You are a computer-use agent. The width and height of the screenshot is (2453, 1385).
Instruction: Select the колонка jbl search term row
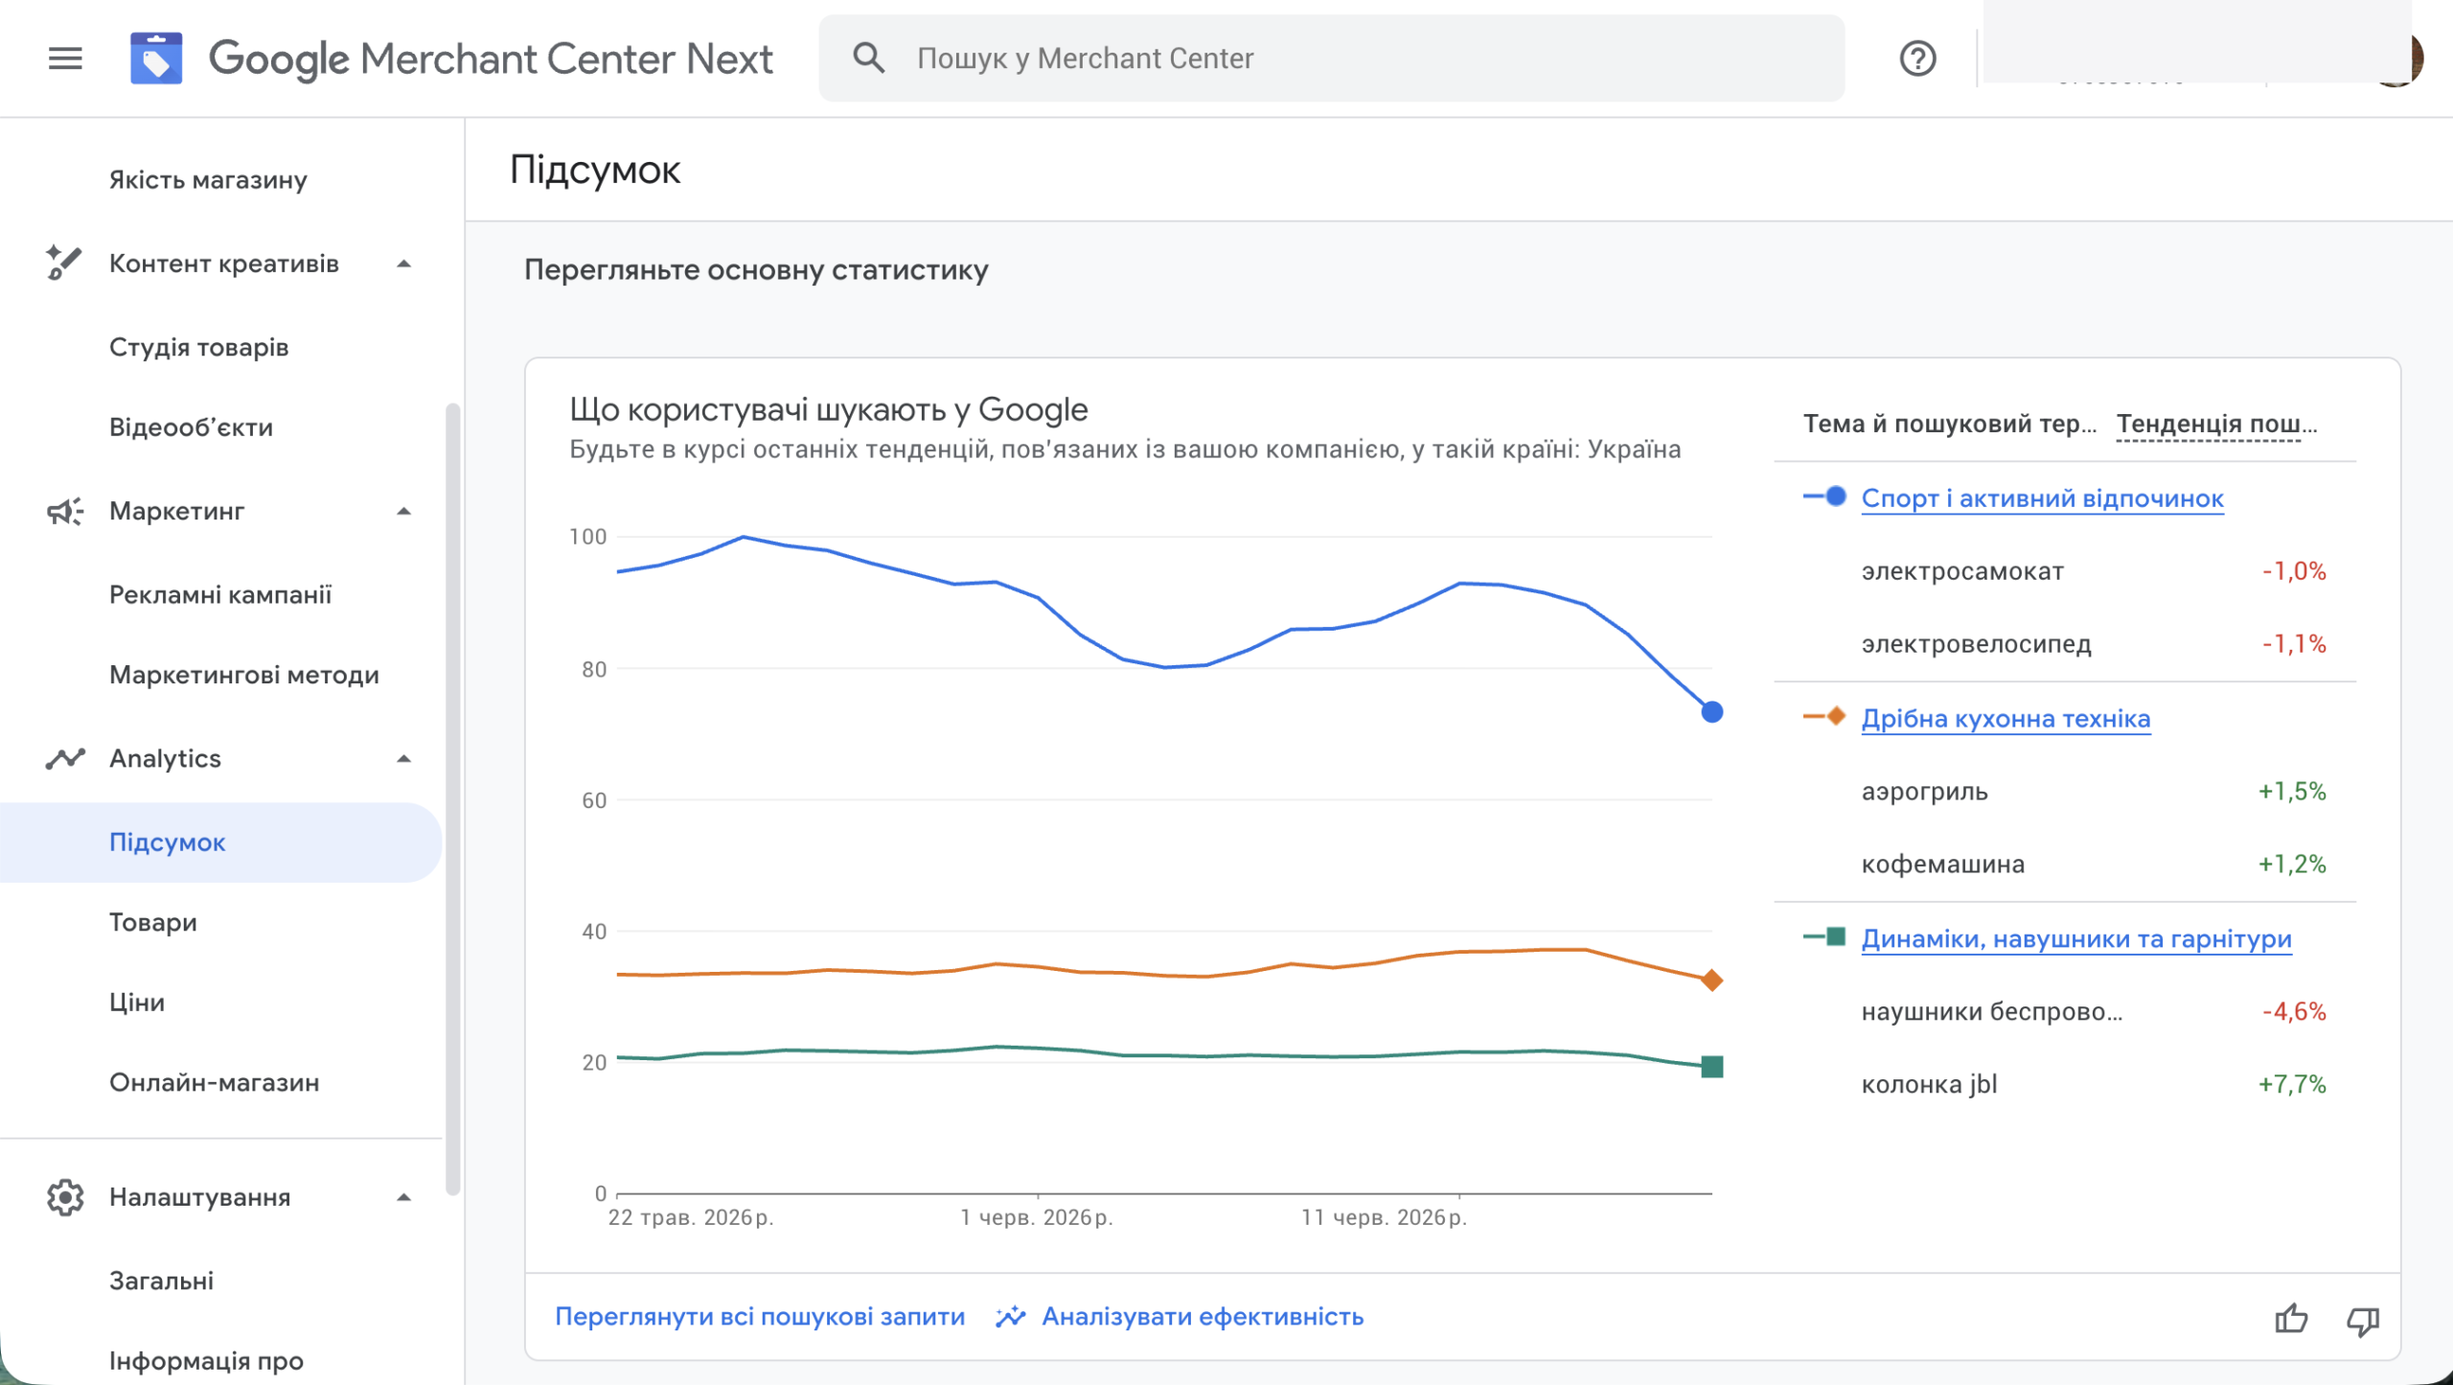tap(2065, 1085)
